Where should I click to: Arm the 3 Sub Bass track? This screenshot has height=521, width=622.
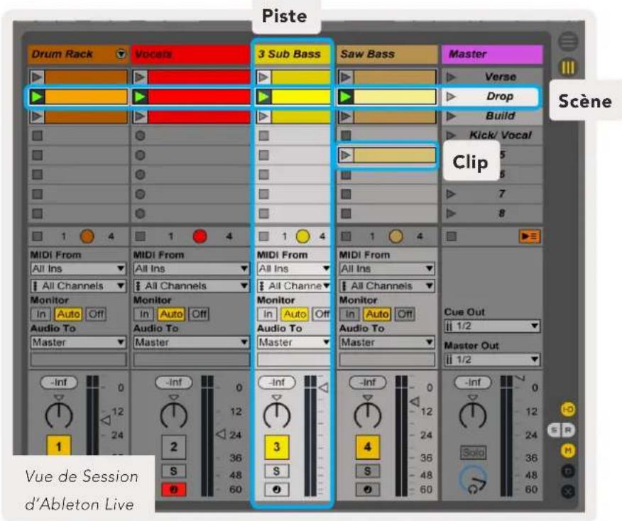coord(276,490)
